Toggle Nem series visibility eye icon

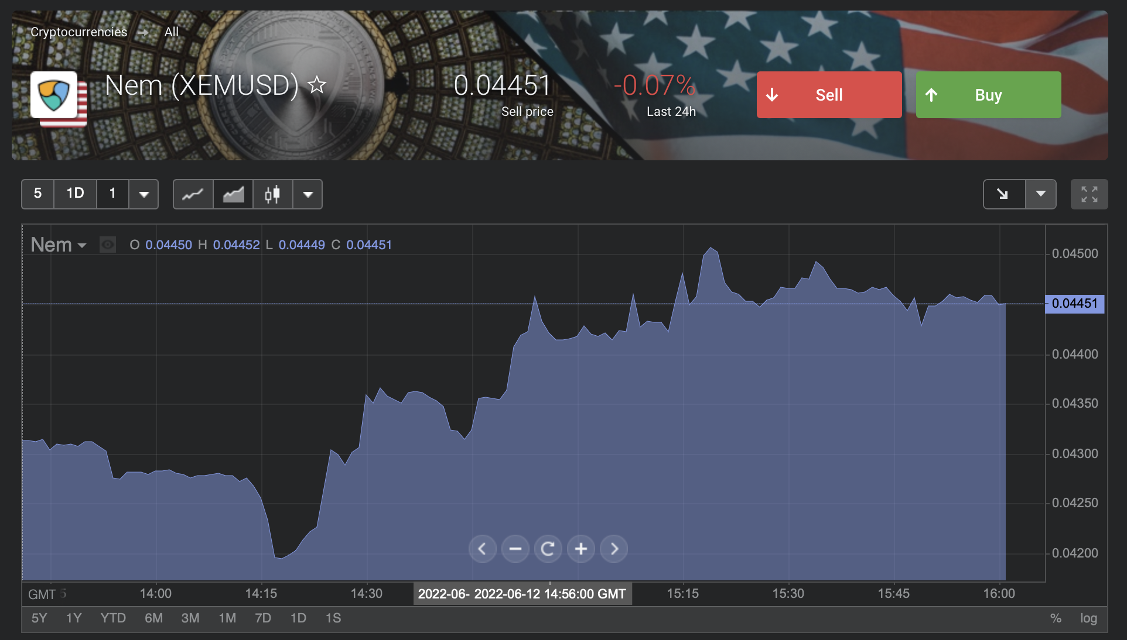point(108,245)
